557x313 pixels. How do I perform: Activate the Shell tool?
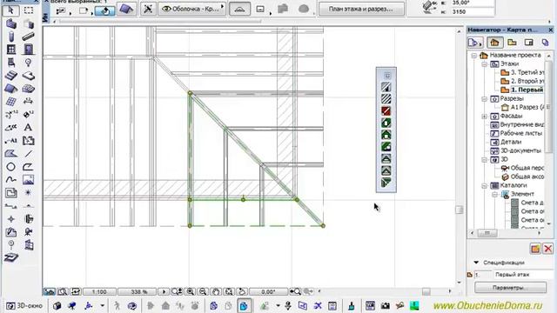coord(29,89)
